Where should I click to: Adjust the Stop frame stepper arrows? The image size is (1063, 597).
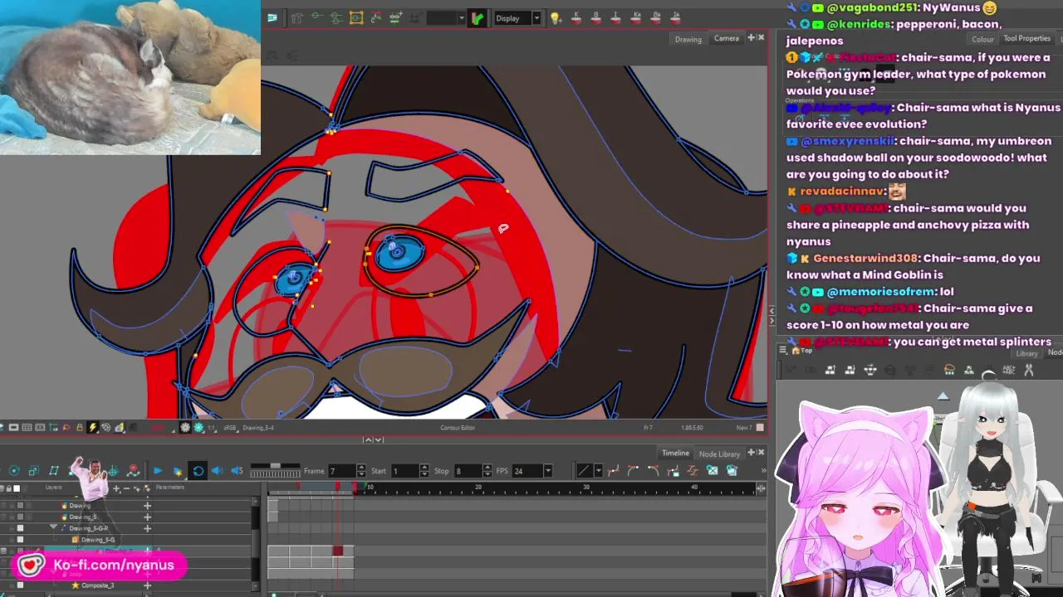point(487,471)
